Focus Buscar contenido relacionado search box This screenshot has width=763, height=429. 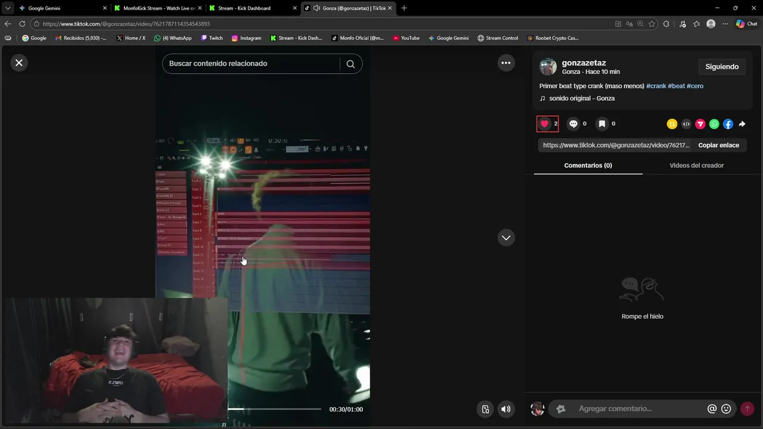(250, 64)
